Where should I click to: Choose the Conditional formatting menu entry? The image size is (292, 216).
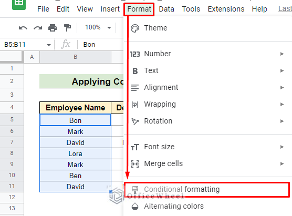coord(207,189)
